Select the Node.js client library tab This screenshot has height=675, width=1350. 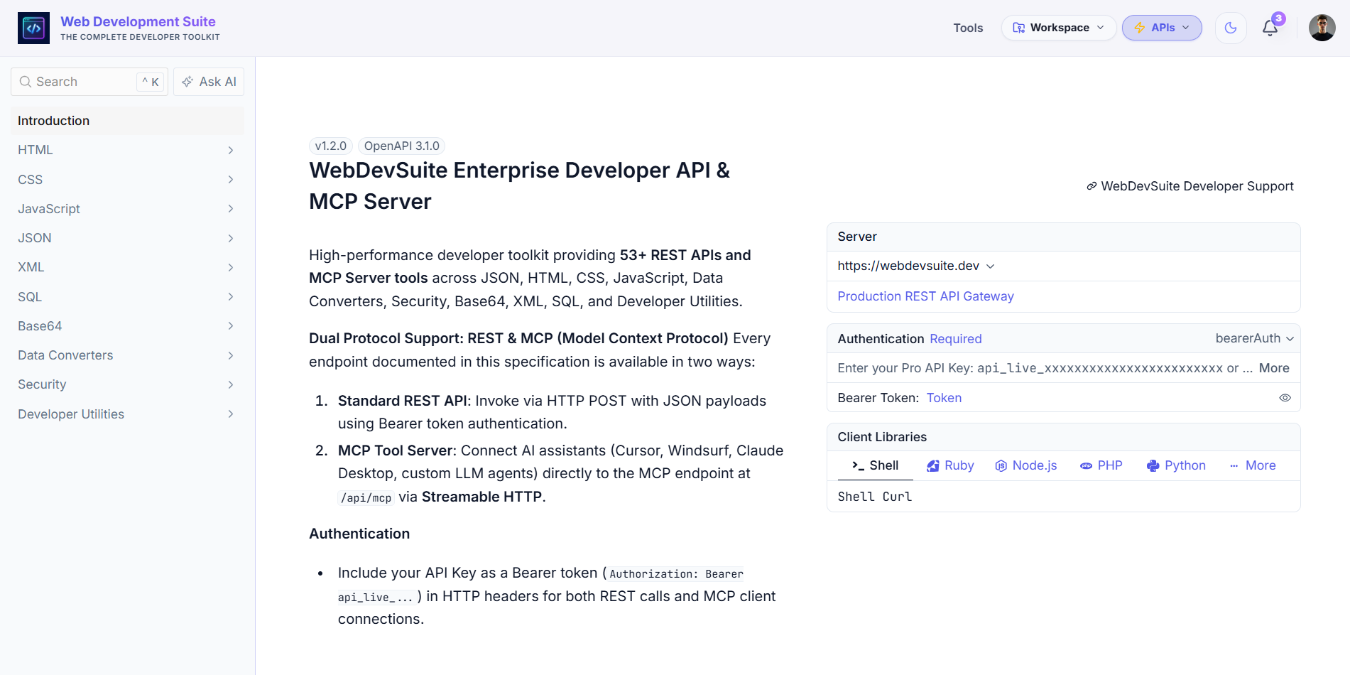(1026, 465)
